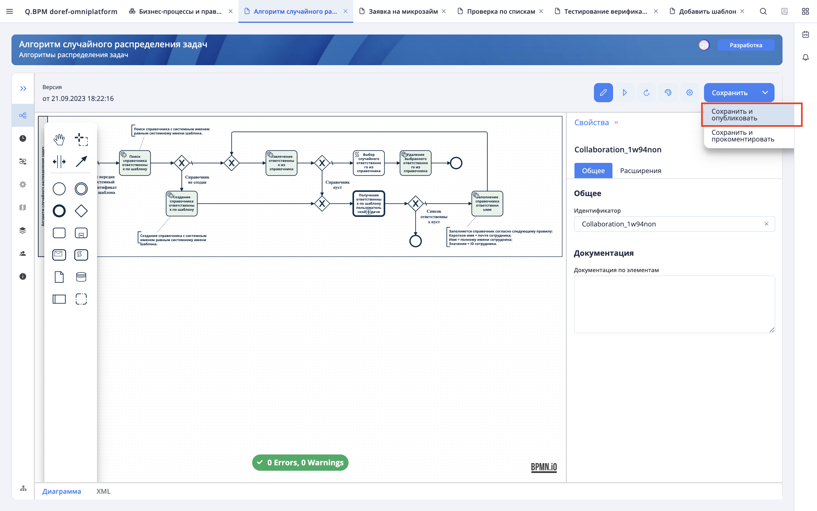
Task: Create an intermediate event from palette
Action: coord(81,188)
